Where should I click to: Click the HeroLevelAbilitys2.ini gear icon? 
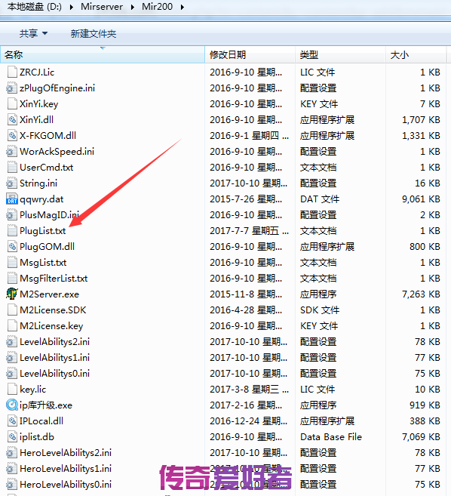[12, 453]
